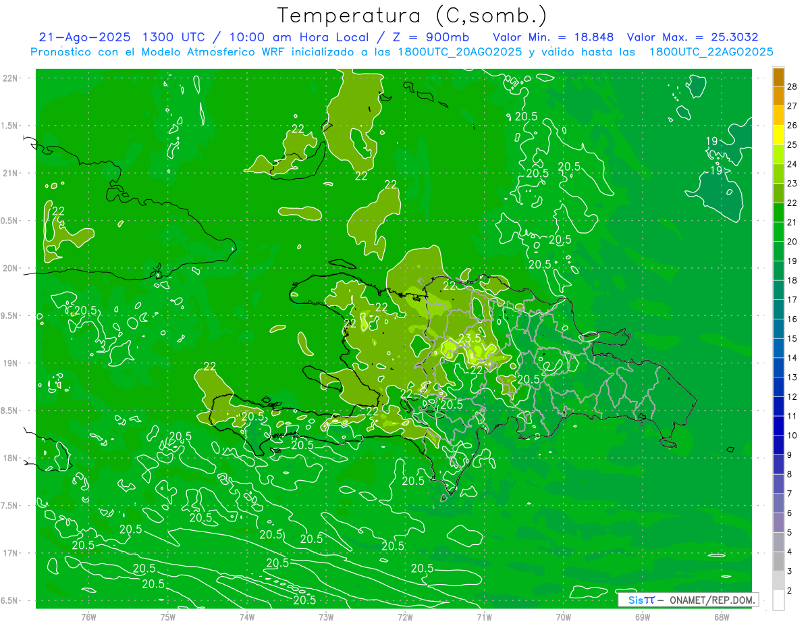Click the legend scale label '28'
This screenshot has width=810, height=626.
(x=793, y=86)
